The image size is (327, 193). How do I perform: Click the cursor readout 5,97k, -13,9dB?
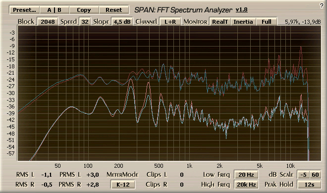coord(303,22)
